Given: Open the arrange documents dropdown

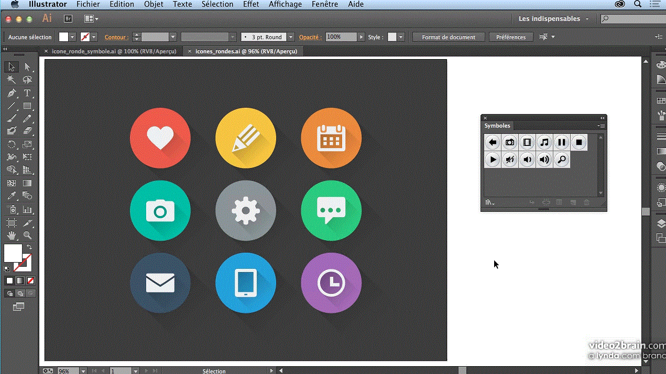Looking at the screenshot, I should coord(91,18).
